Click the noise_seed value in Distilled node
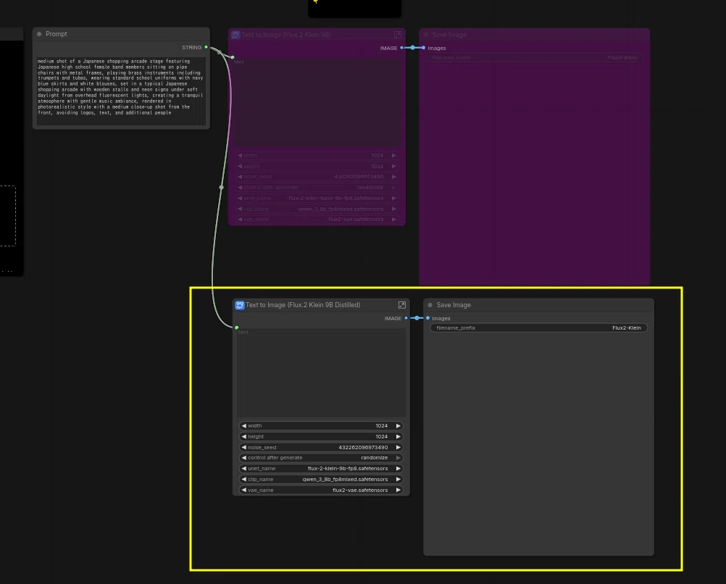 point(363,447)
